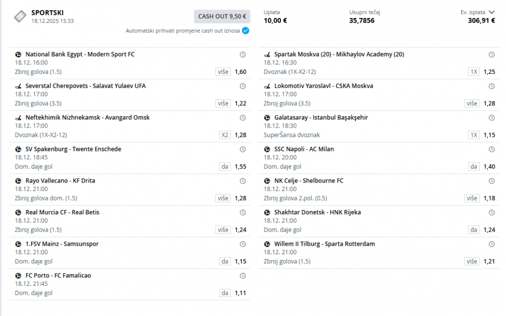Click clock icon for Spartak Moskva match
Viewport: 506px width, 316px height.
[492, 54]
